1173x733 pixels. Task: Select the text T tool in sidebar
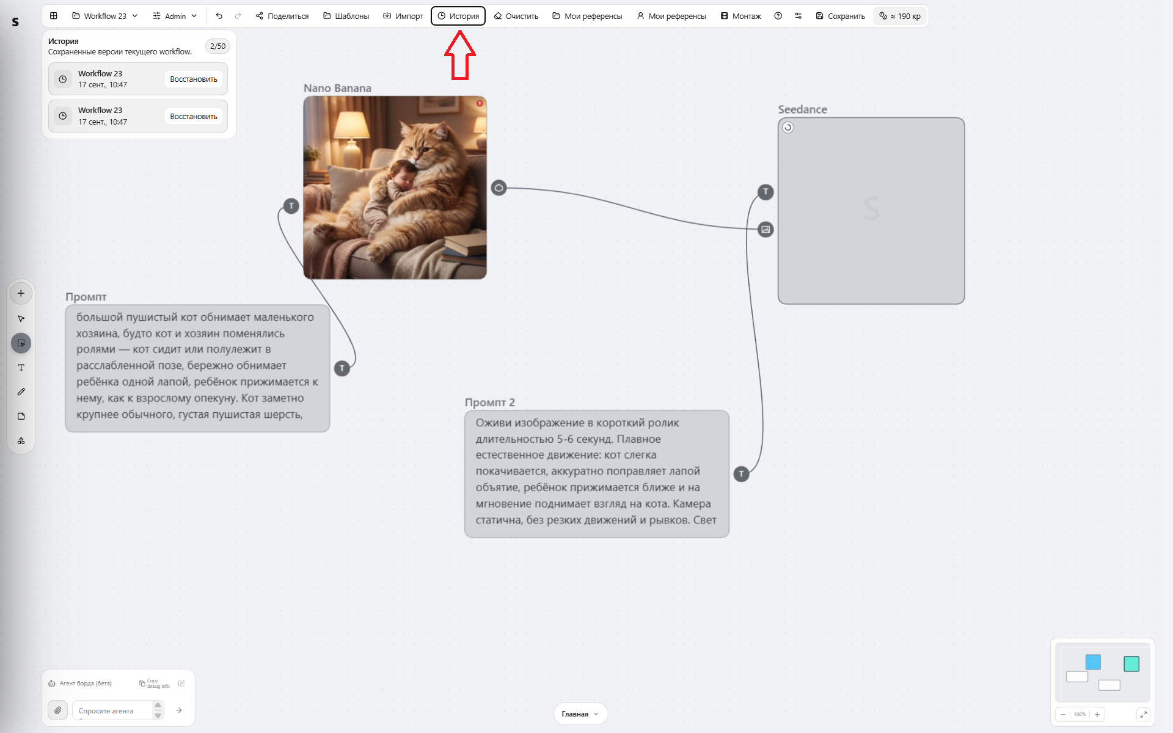(21, 368)
